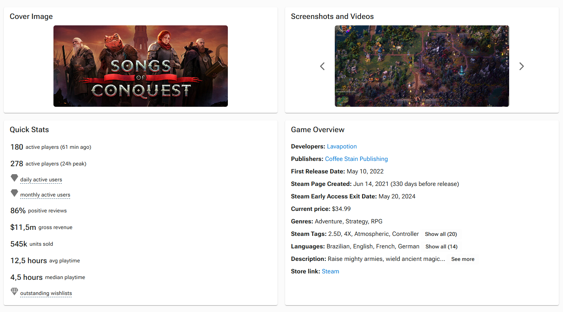Image resolution: width=563 pixels, height=312 pixels.
Task: Click the Quick Stats heading
Action: point(29,129)
